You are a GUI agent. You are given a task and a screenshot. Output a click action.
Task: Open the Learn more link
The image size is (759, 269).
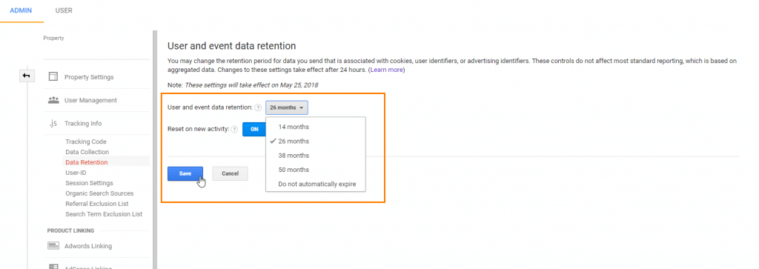click(x=387, y=70)
